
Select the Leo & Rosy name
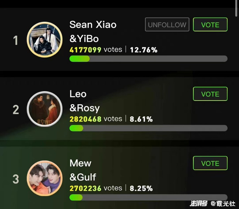click(x=85, y=101)
